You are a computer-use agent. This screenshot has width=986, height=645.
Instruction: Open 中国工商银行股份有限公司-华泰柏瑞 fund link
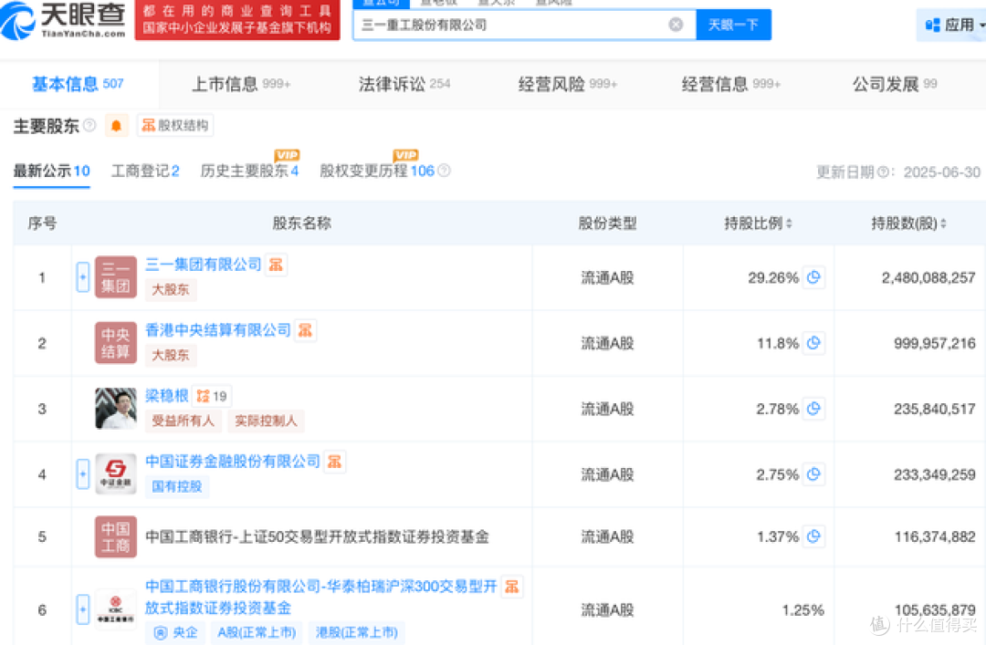point(321,598)
